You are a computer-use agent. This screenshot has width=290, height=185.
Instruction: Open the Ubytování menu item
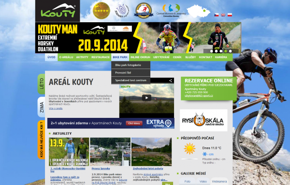point(161,57)
